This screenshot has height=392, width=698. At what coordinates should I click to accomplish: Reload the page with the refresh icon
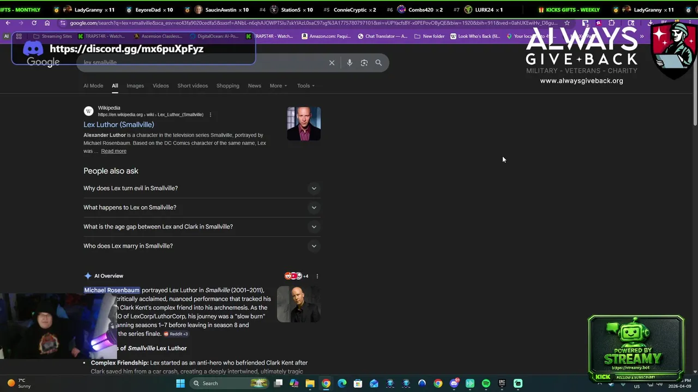tap(34, 23)
